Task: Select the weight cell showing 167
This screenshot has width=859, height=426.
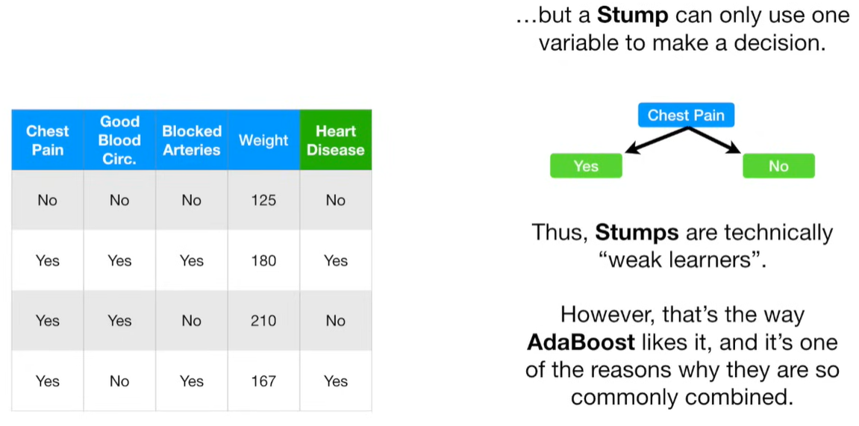Action: [263, 381]
